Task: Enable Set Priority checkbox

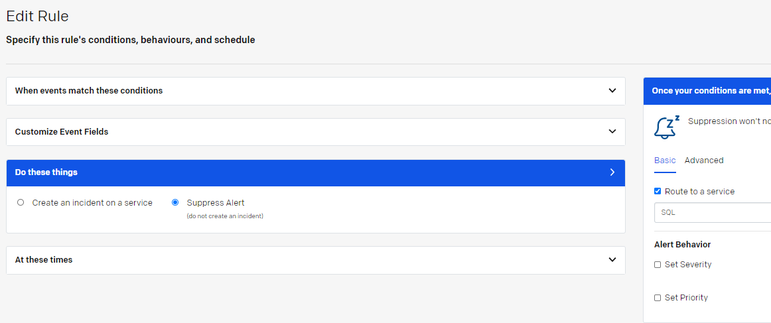Action: (x=658, y=297)
